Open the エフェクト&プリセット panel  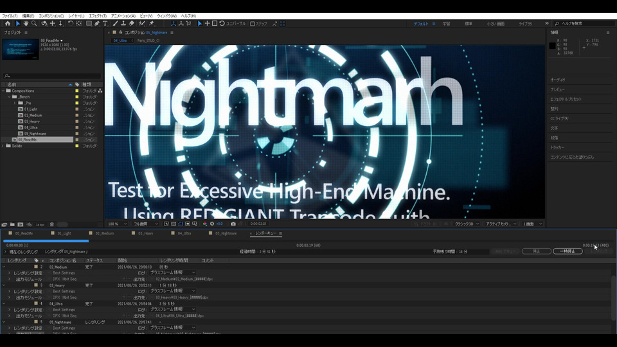coord(566,99)
